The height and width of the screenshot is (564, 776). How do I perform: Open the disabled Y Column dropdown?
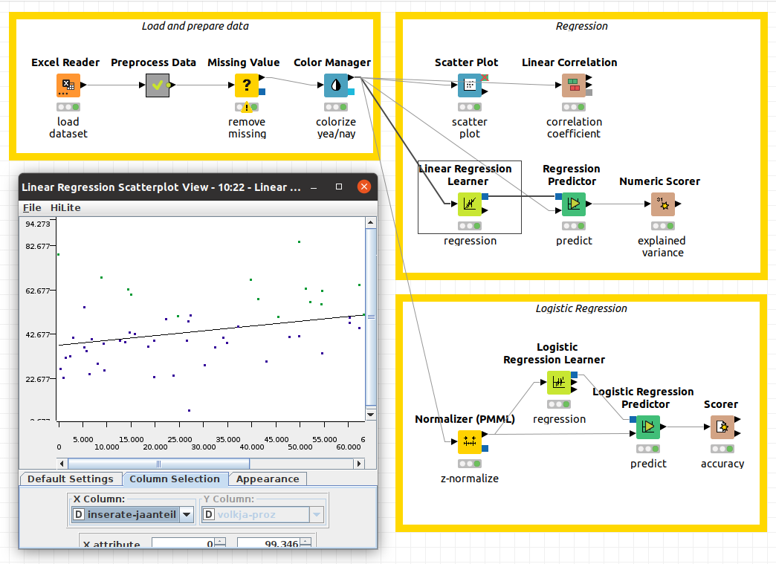(317, 514)
